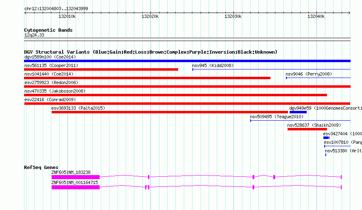Click the ZNF605|NM_183238 transcript label
The image size is (362, 210).
click(x=71, y=172)
